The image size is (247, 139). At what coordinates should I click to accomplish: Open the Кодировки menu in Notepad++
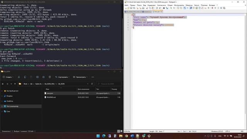tap(151, 5)
